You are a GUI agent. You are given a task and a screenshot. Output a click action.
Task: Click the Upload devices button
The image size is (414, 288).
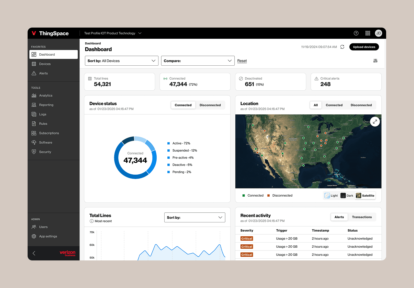pos(364,47)
